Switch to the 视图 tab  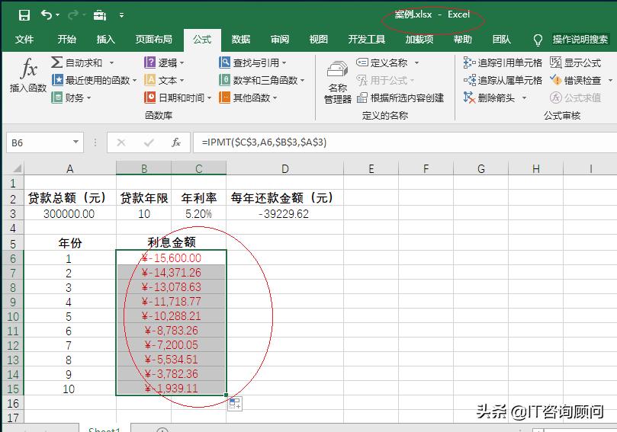click(x=318, y=40)
